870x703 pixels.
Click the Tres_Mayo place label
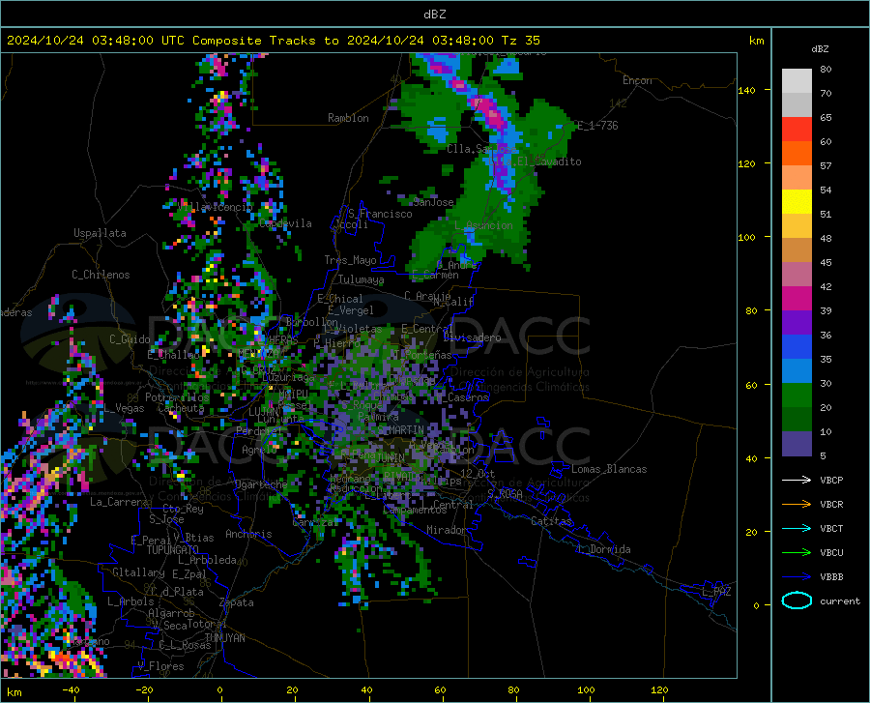click(350, 260)
